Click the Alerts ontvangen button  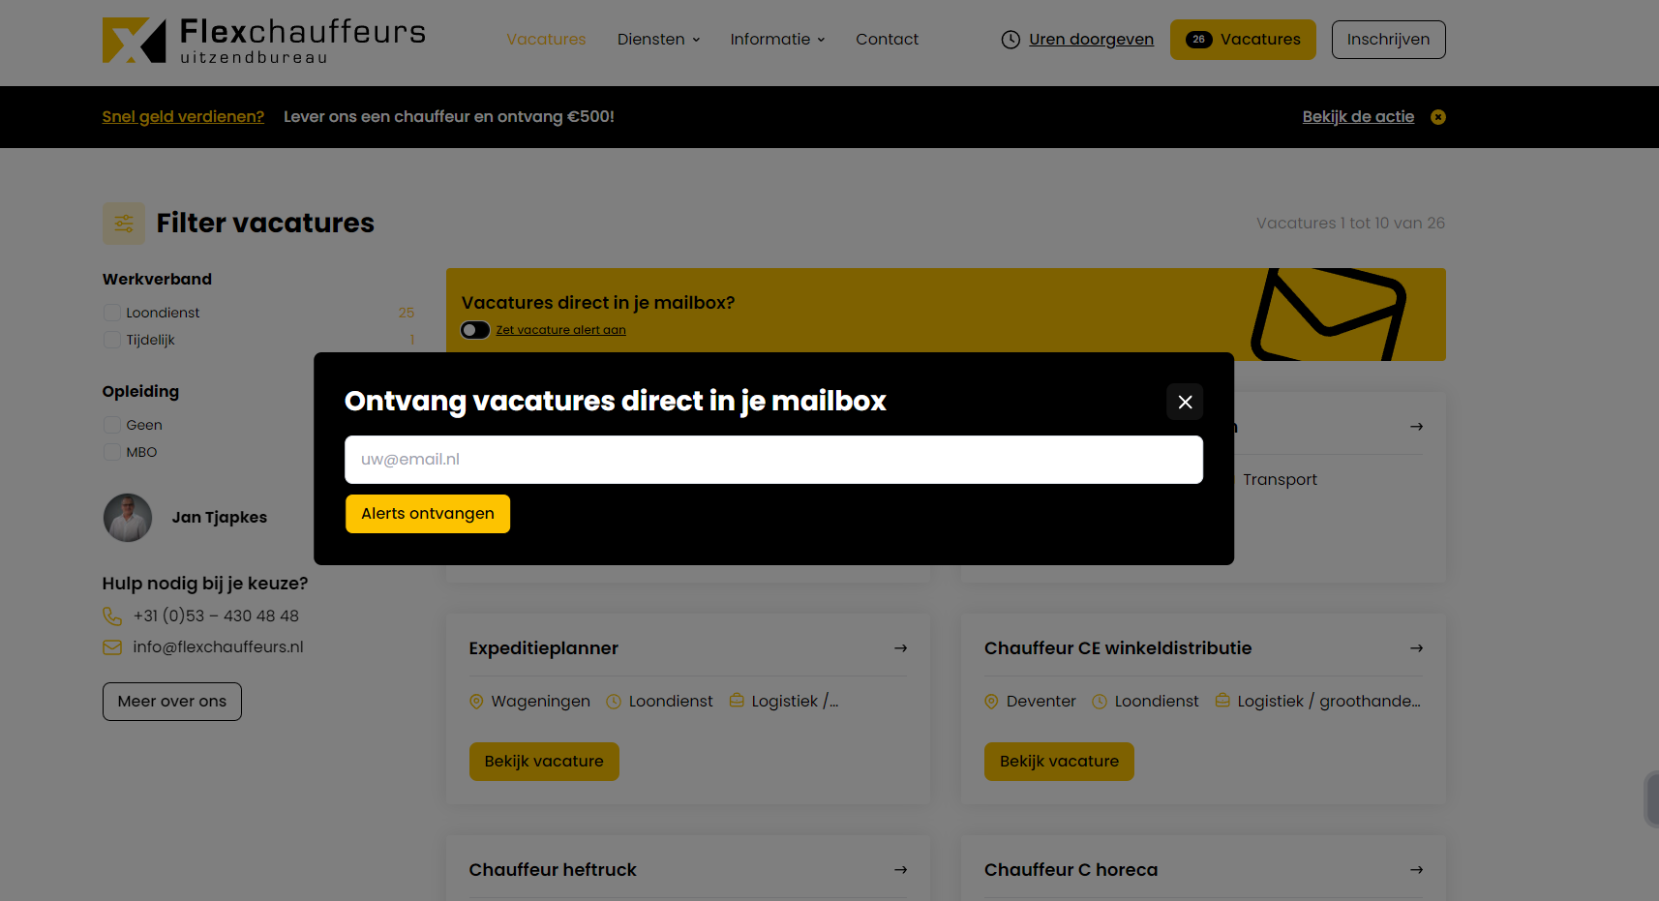[x=427, y=513]
